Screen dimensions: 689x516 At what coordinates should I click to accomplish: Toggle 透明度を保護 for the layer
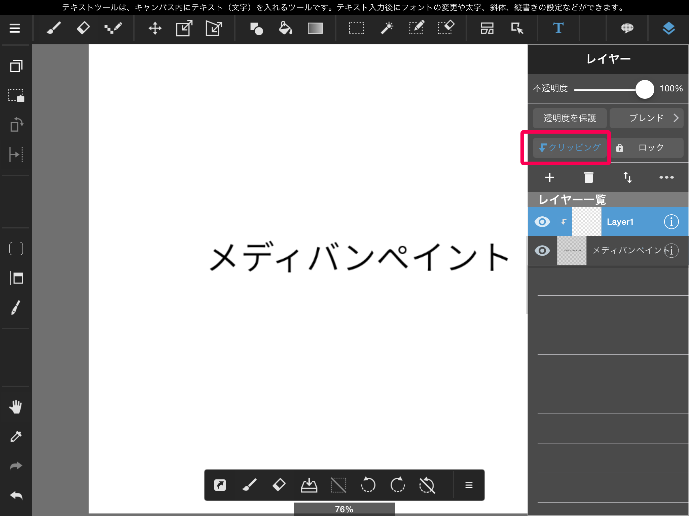pos(570,118)
